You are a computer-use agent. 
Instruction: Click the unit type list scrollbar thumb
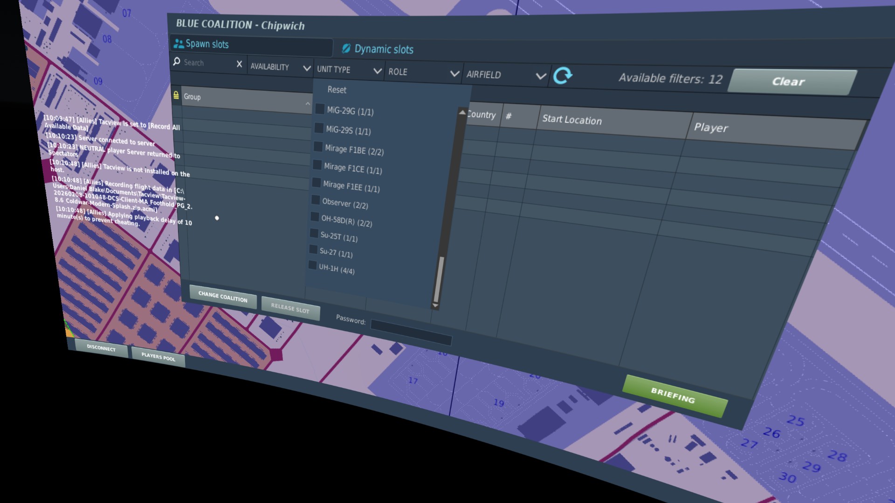point(438,279)
